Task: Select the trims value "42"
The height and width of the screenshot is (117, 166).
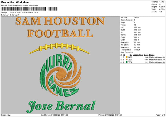Action: (x=135, y=25)
